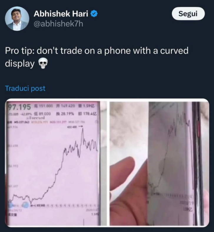Click the red side button on the phone
Screen dimensions: 214x232
[x=198, y=129]
